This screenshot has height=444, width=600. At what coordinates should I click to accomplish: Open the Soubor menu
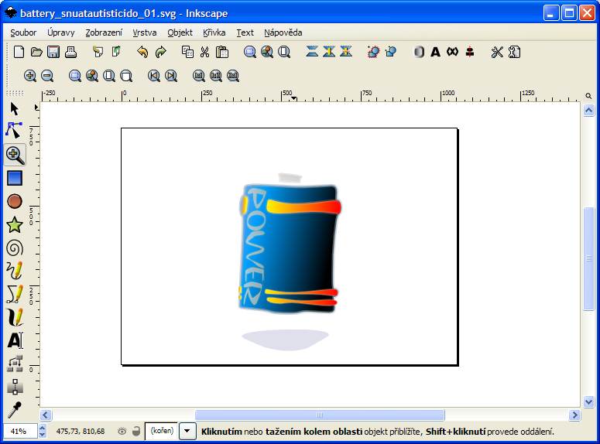click(23, 32)
